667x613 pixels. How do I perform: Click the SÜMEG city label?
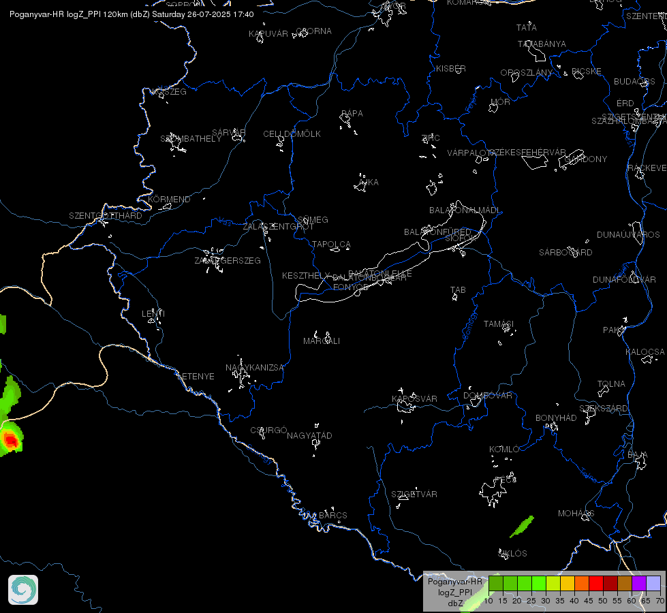point(313,220)
